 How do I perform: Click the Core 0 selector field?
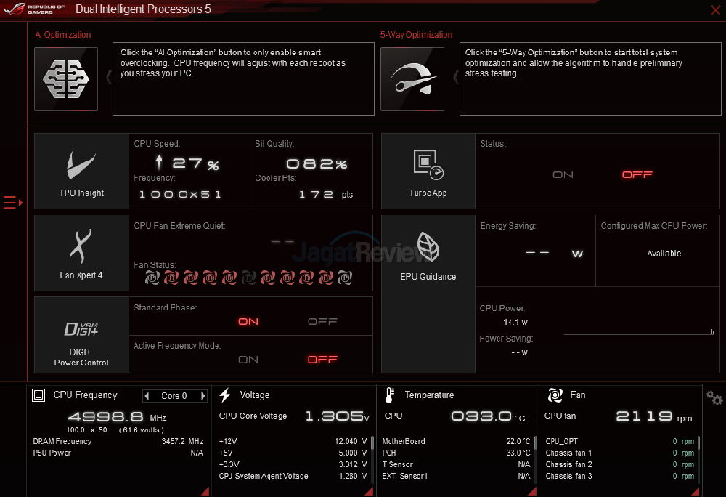tap(174, 396)
